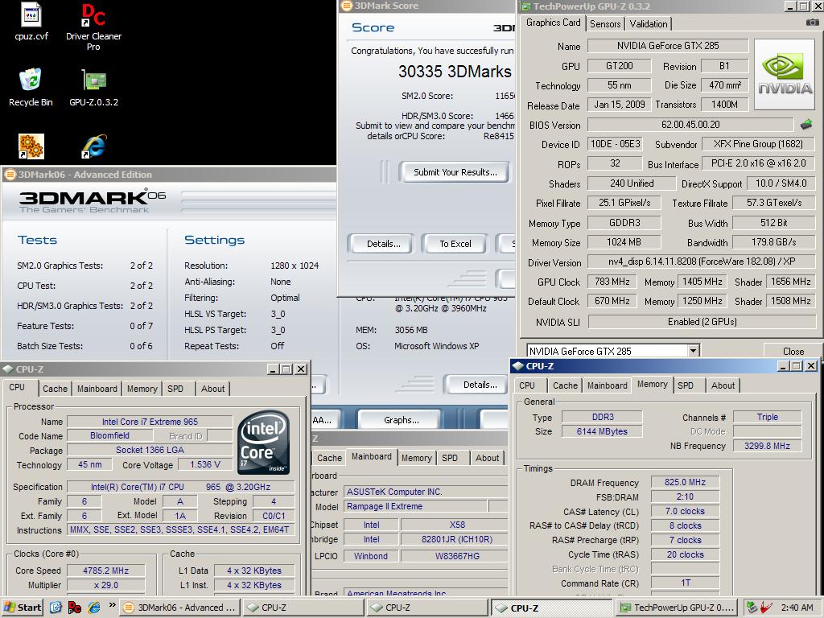824x618 pixels.
Task: Click Close button in GPU-Z
Action: pyautogui.click(x=793, y=351)
